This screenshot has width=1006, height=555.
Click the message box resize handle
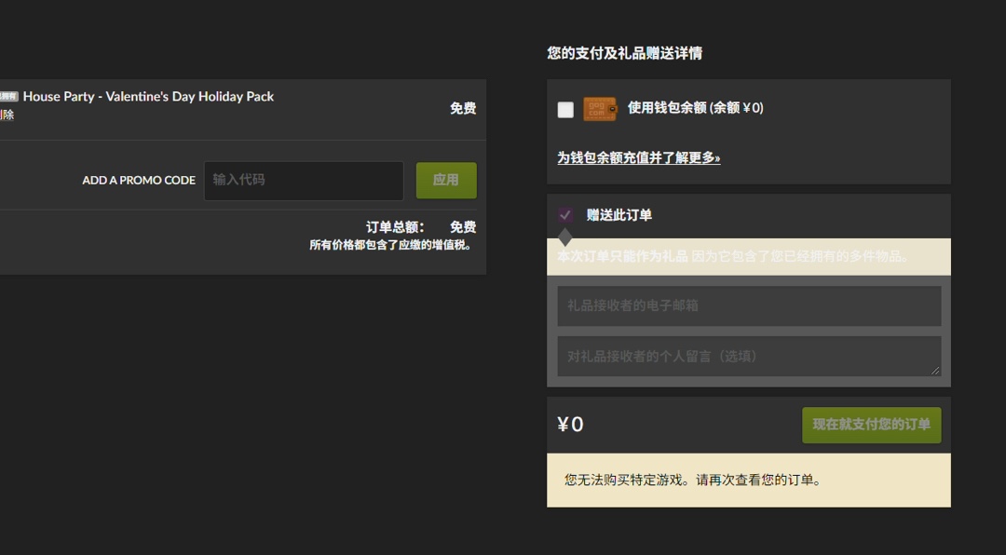pyautogui.click(x=935, y=371)
